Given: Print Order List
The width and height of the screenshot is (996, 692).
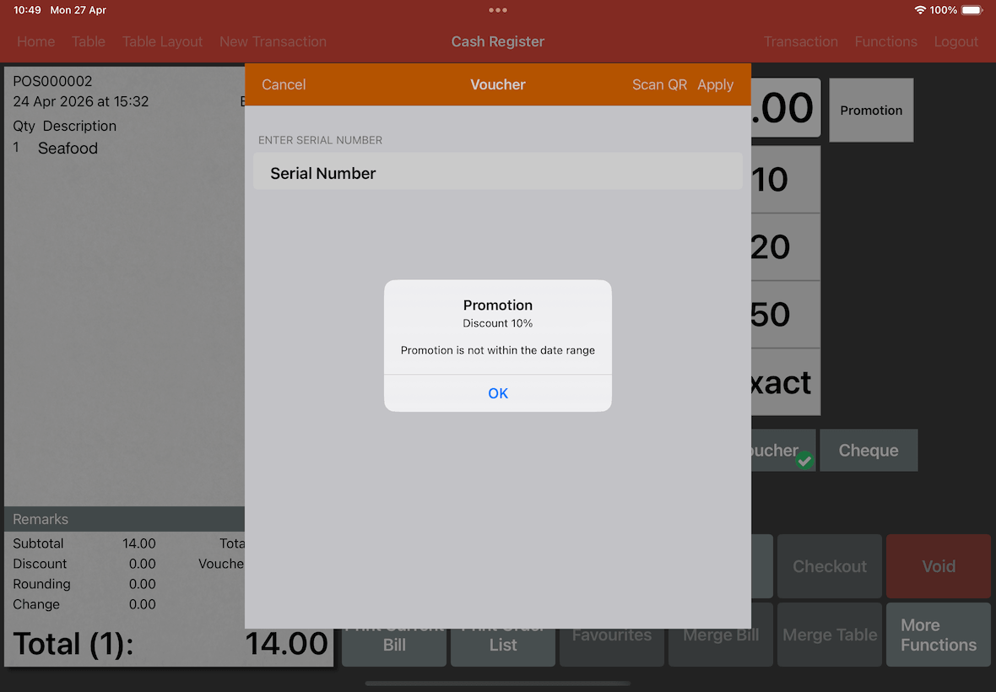Looking at the screenshot, I should 503,646.
